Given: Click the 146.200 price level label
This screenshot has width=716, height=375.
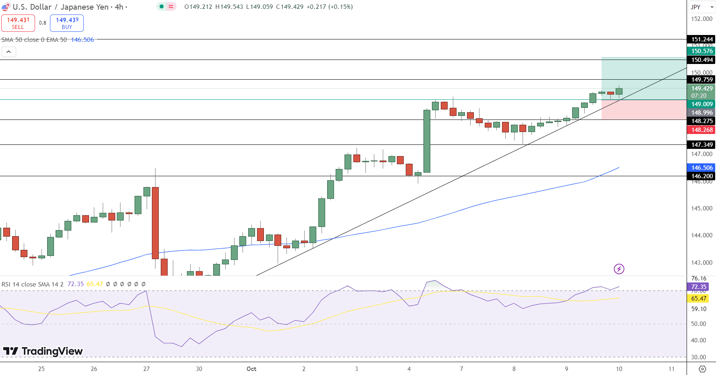Looking at the screenshot, I should (x=701, y=176).
